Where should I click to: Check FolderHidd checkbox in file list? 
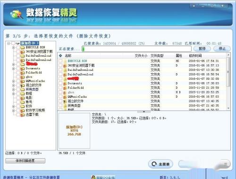coord(60,88)
